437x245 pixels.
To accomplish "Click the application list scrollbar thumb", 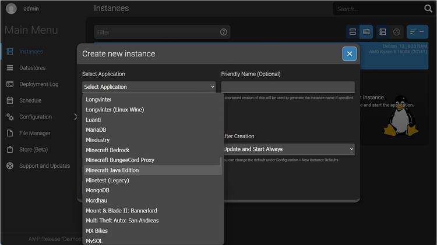I will pos(221,161).
